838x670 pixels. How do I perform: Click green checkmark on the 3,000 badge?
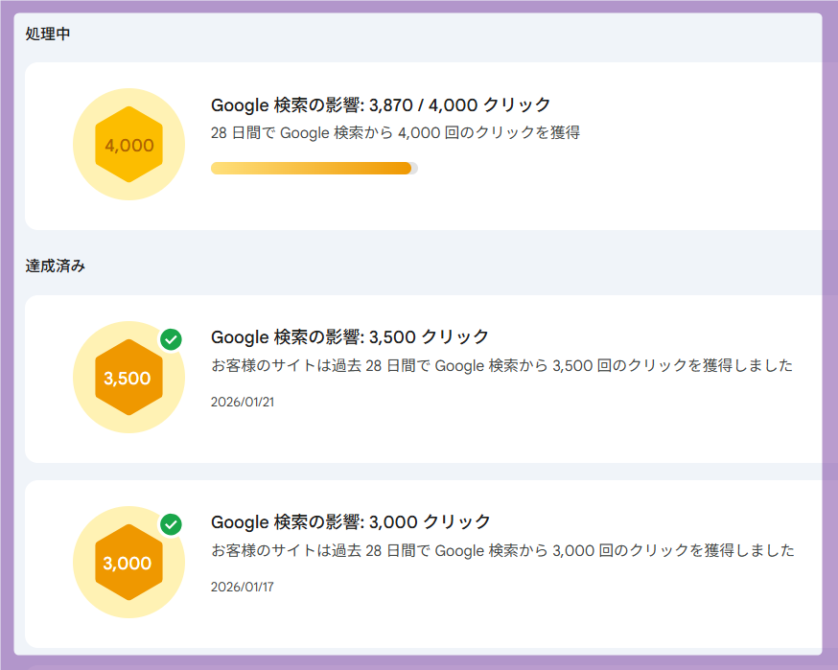(x=171, y=524)
